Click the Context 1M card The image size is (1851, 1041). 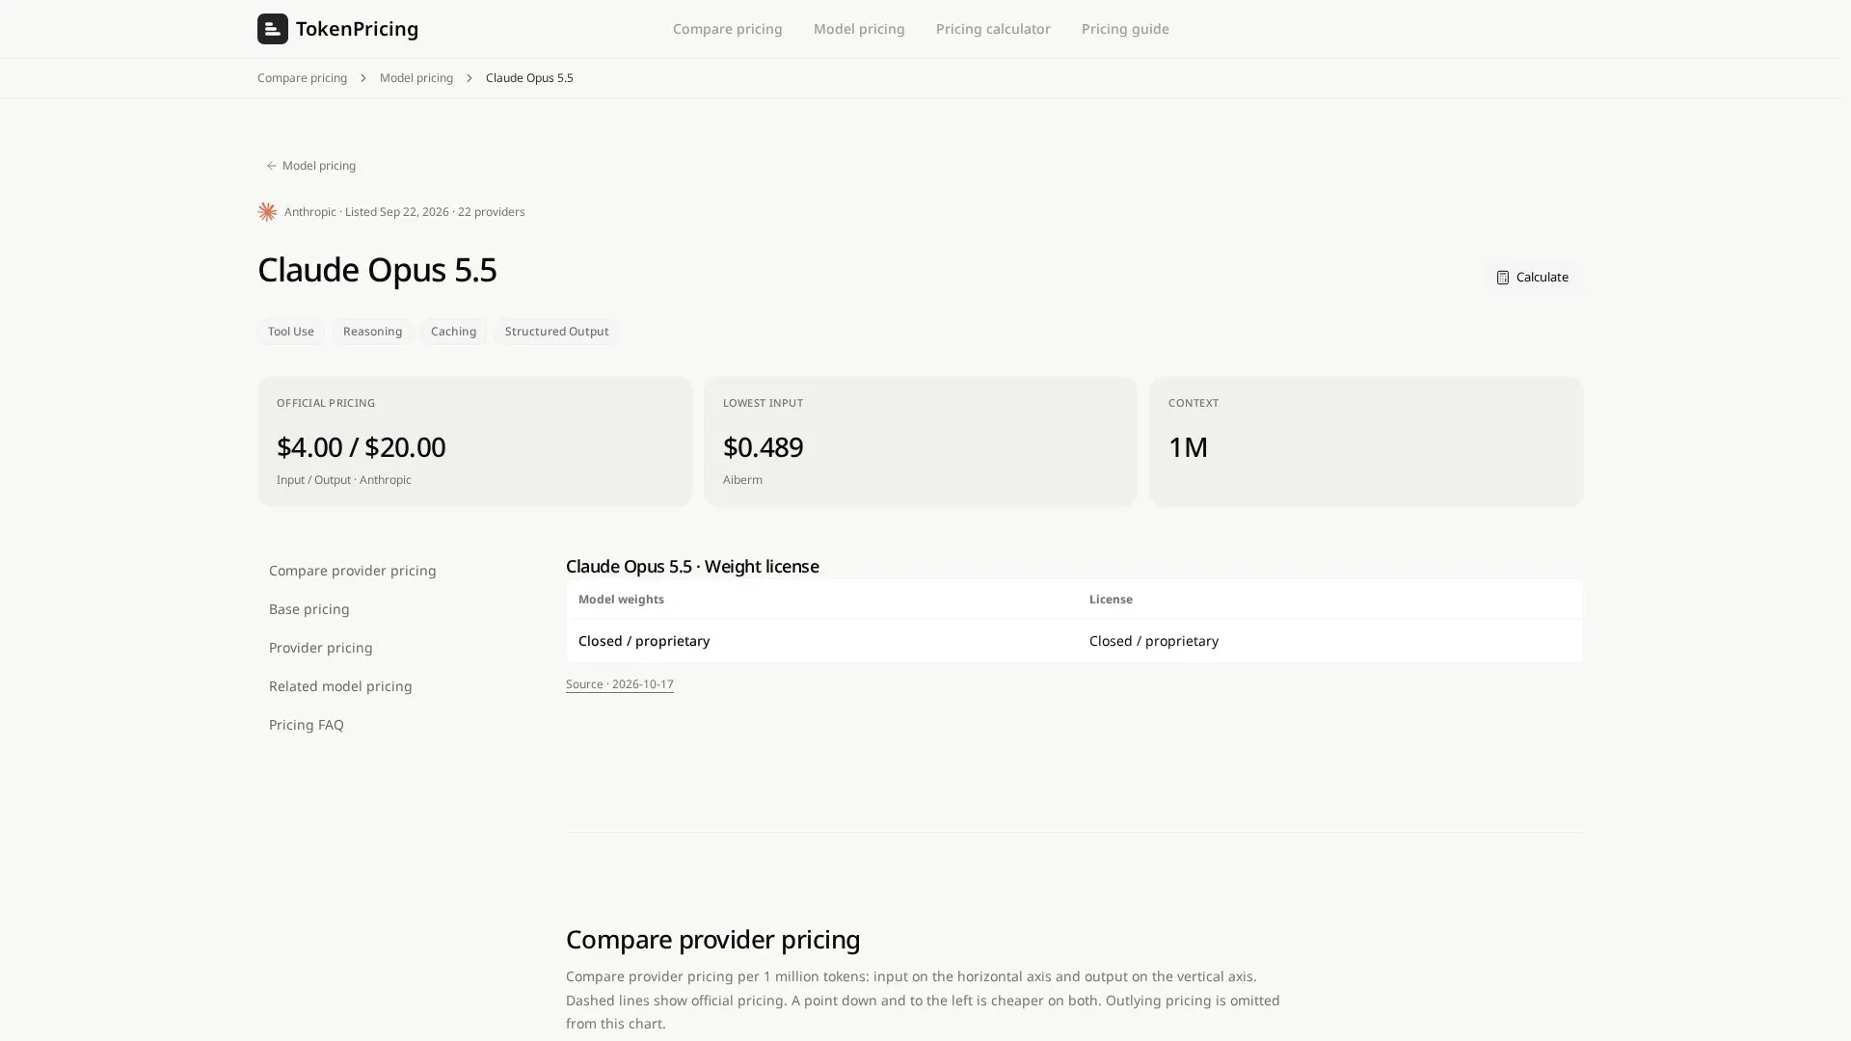click(x=1365, y=441)
